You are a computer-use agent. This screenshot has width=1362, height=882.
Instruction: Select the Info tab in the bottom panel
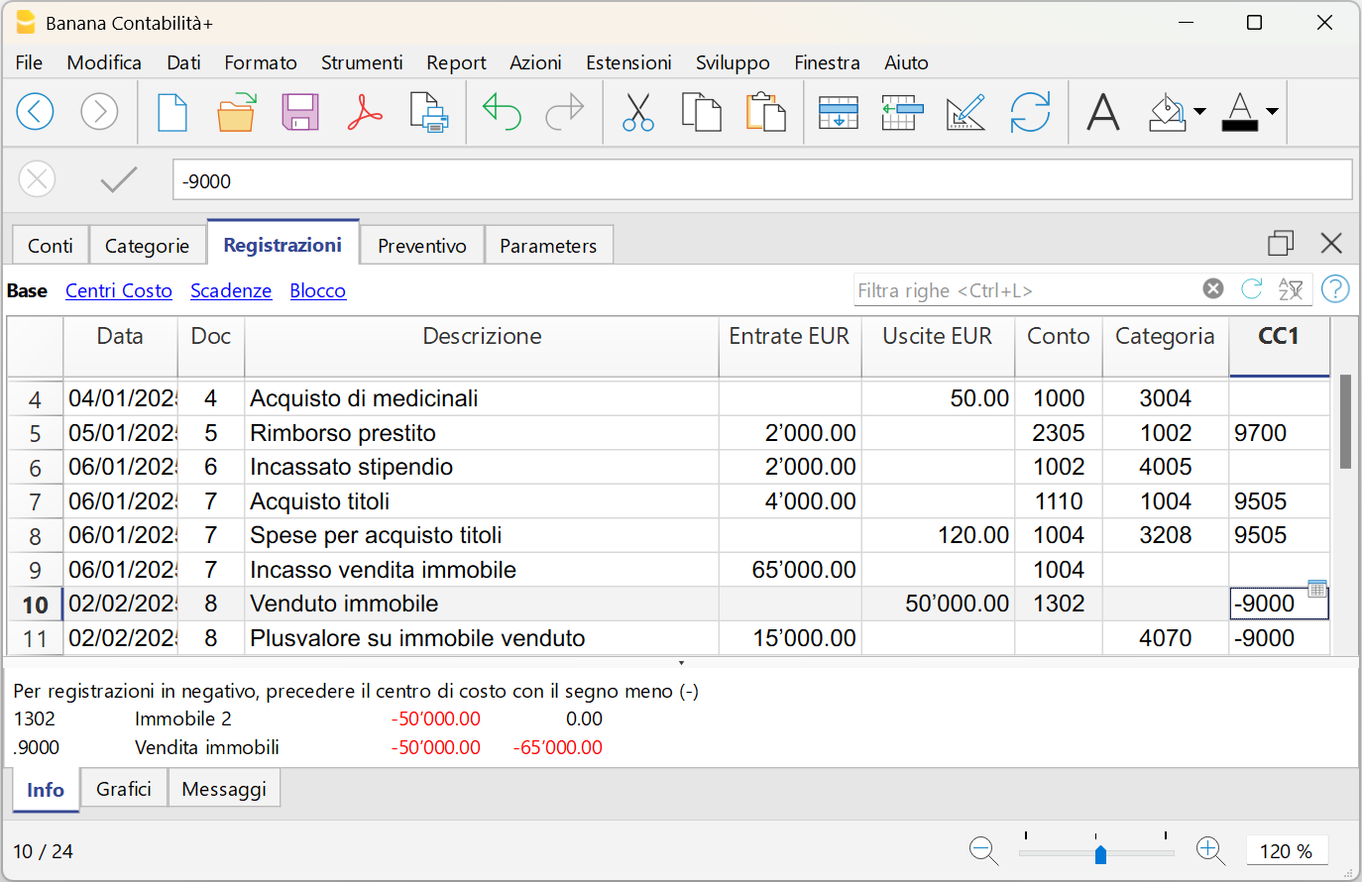46,790
